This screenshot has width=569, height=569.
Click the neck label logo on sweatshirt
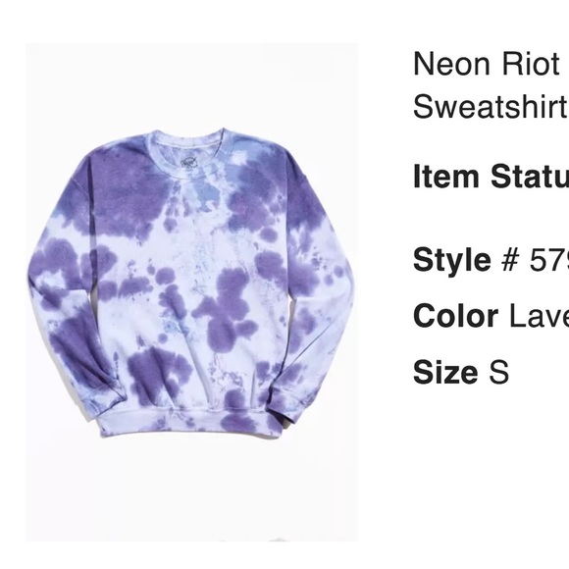click(189, 162)
